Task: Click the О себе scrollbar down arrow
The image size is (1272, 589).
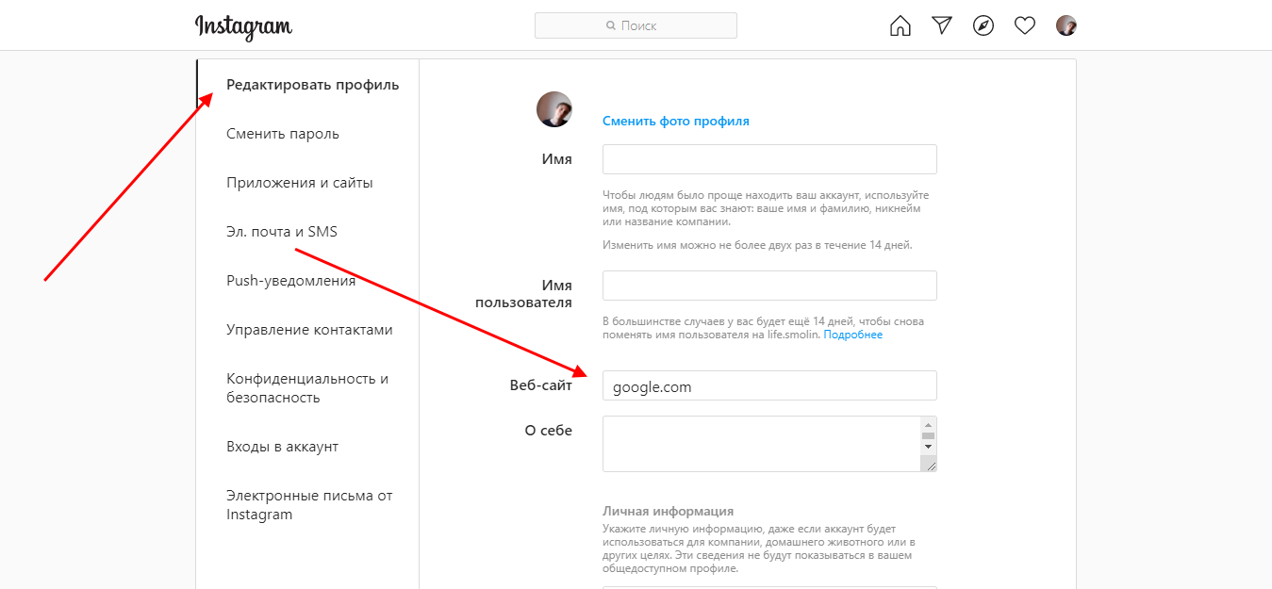Action: coord(928,447)
